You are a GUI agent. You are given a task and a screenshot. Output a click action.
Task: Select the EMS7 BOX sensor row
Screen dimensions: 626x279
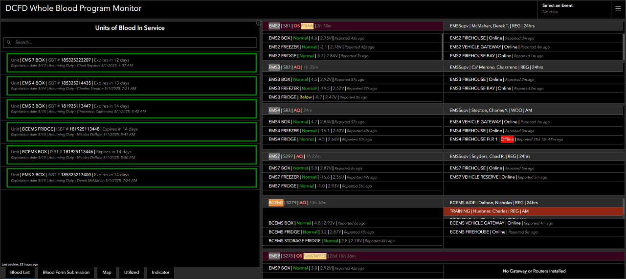coord(353,168)
